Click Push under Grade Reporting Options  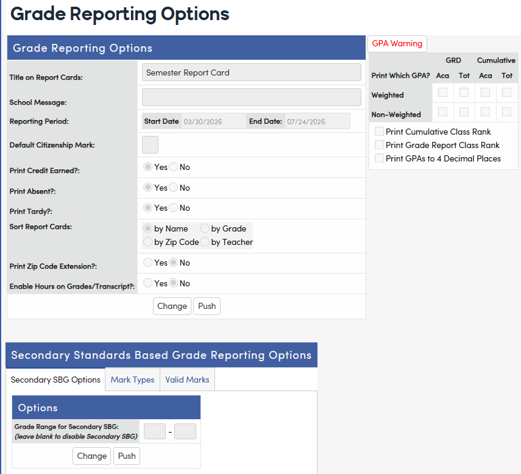207,306
